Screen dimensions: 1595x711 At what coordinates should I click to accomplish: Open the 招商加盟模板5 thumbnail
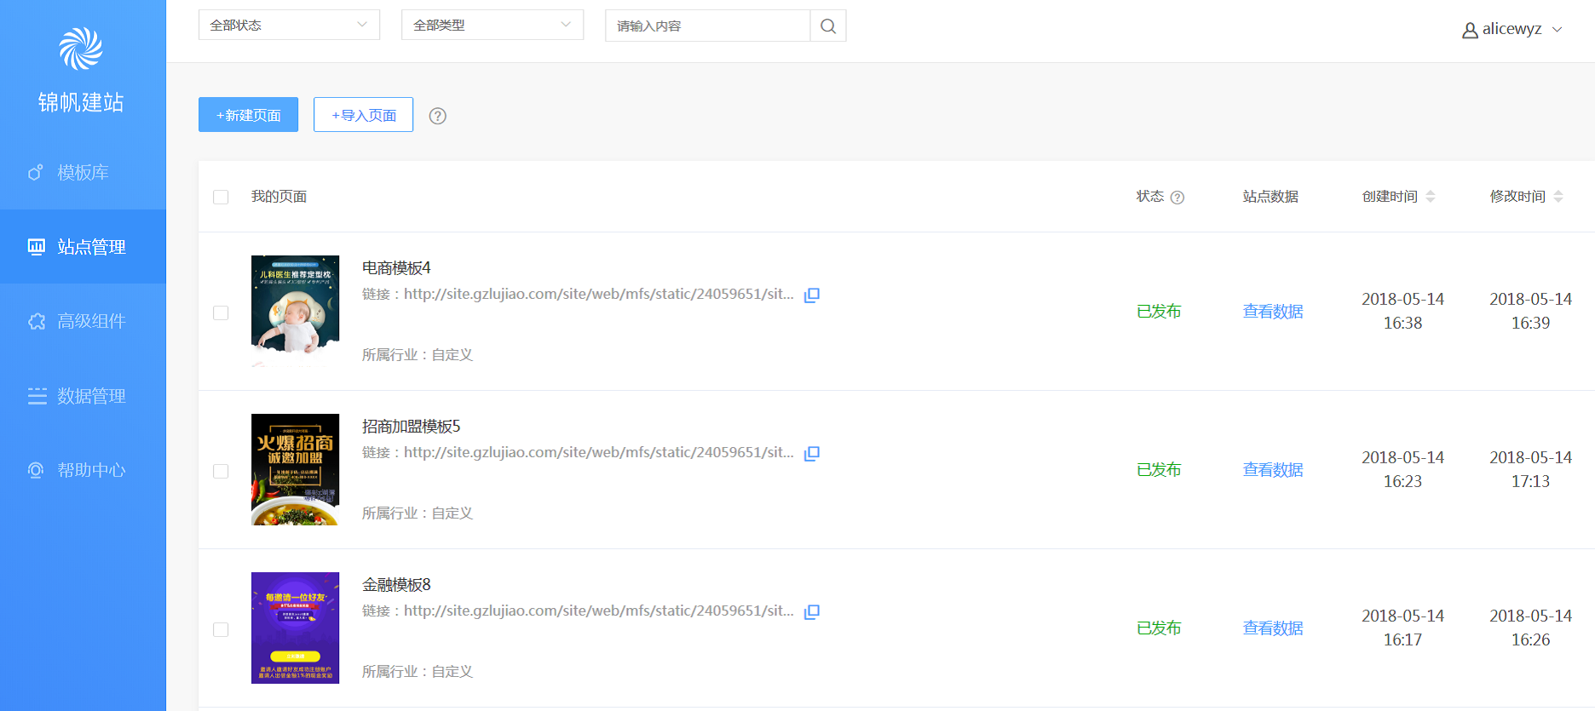click(295, 469)
